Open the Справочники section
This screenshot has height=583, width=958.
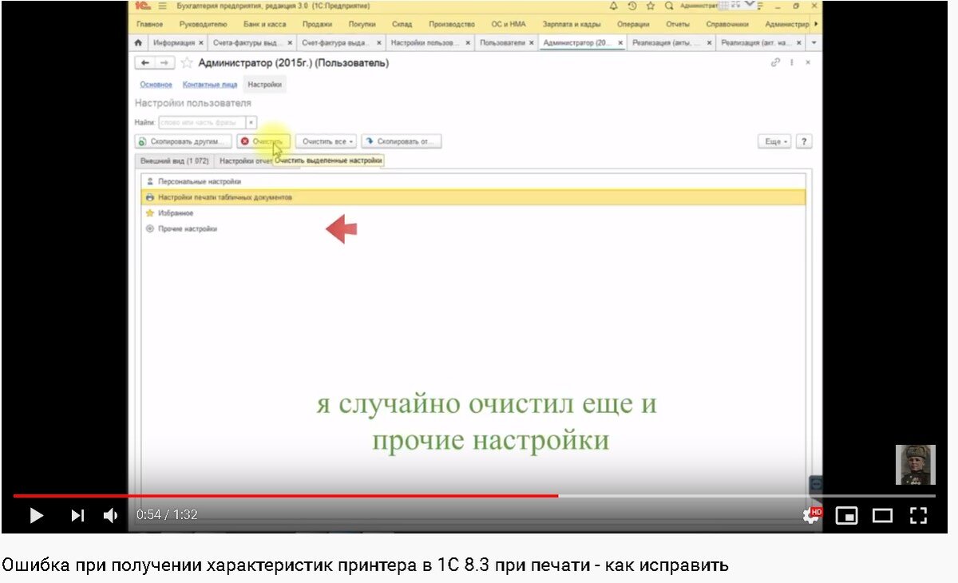727,24
